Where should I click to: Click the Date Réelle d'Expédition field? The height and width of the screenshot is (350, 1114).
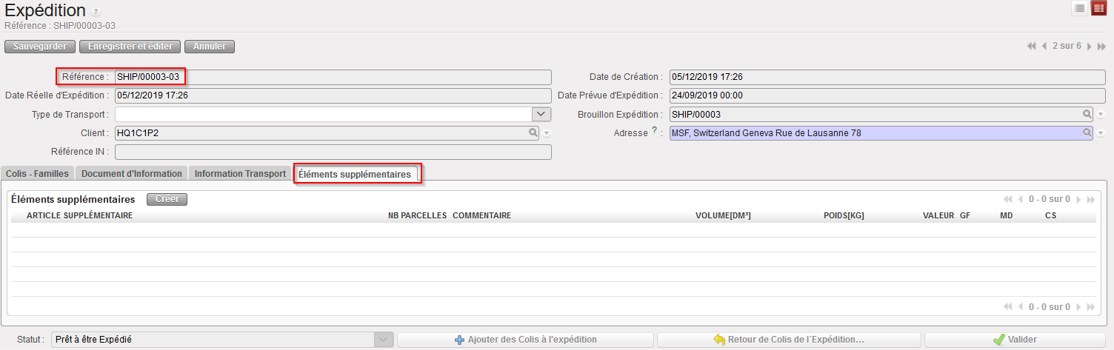(333, 95)
